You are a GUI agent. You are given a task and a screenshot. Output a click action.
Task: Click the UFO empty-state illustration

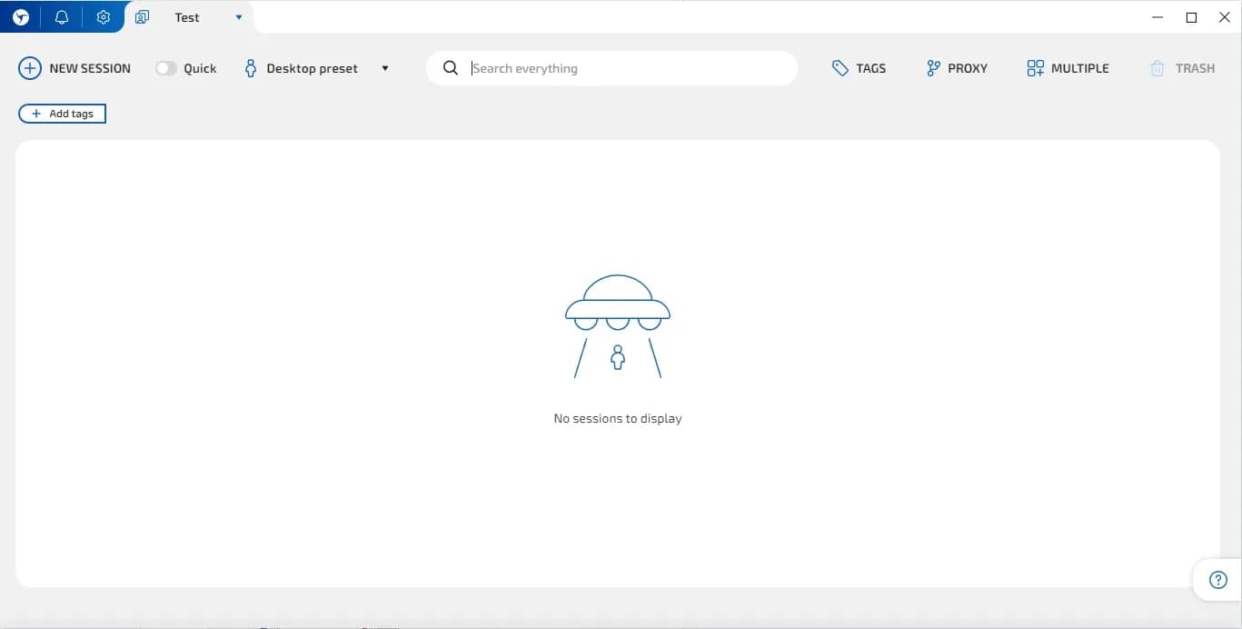tap(618, 326)
